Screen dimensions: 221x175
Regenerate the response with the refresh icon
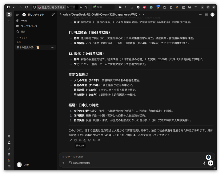[x=99, y=140]
